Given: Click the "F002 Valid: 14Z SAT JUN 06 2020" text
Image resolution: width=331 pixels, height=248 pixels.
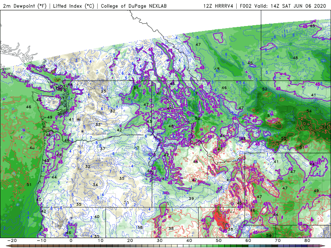Looking at the screenshot, I should pyautogui.click(x=283, y=6).
